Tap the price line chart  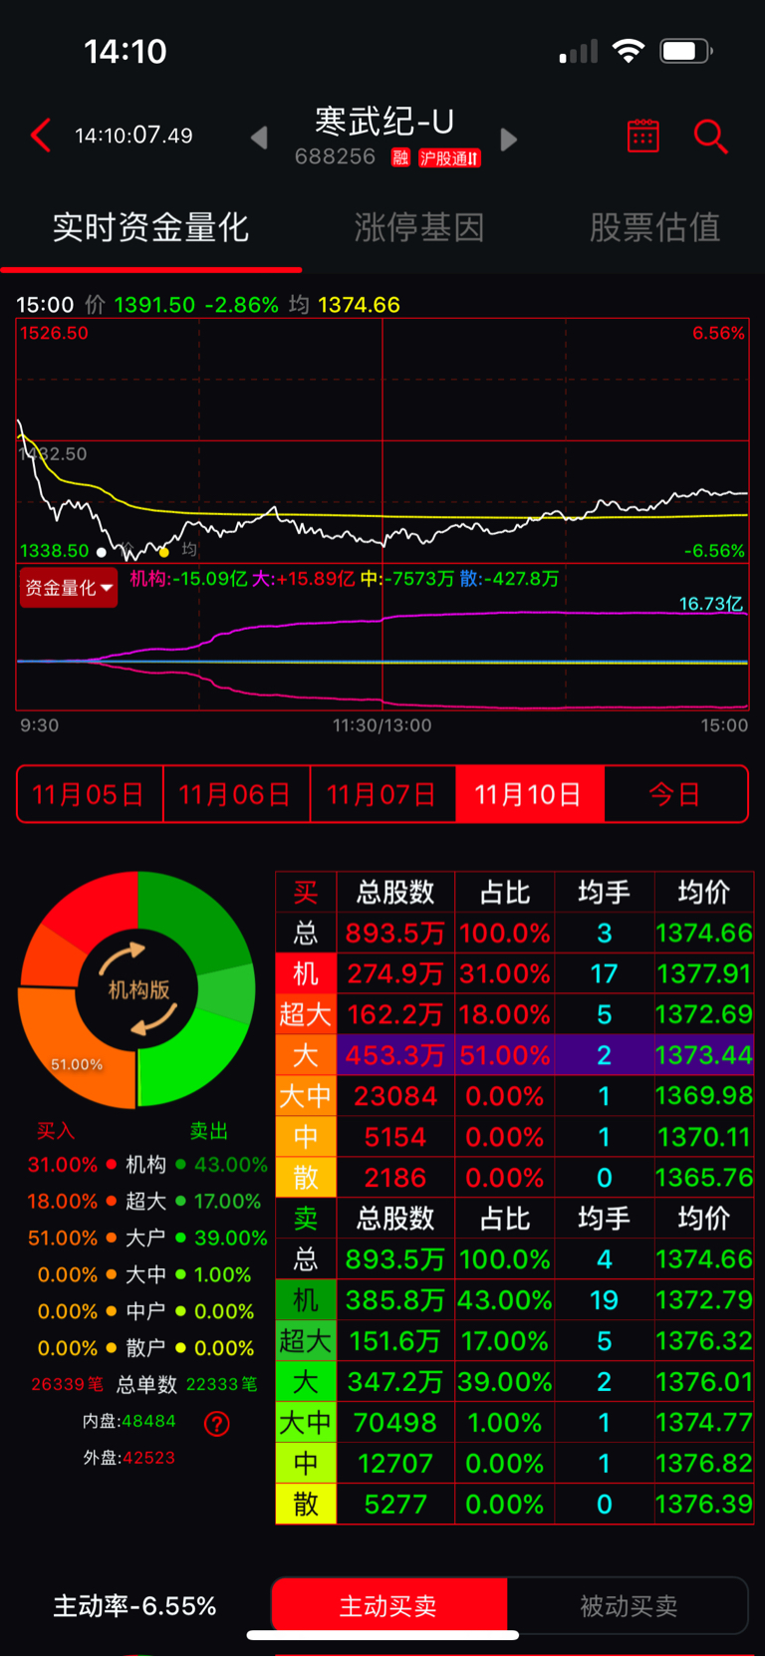[382, 441]
